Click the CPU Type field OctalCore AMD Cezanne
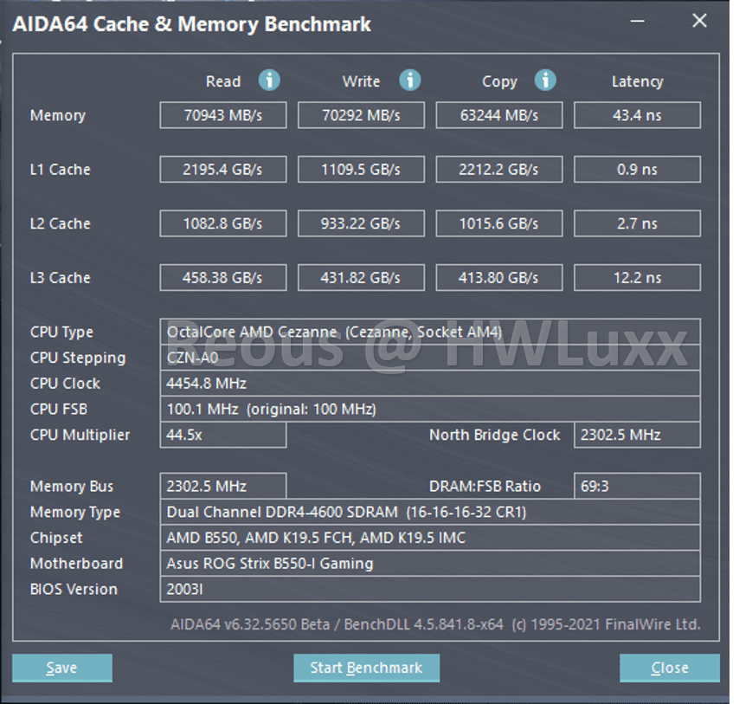The height and width of the screenshot is (704, 752). (430, 332)
